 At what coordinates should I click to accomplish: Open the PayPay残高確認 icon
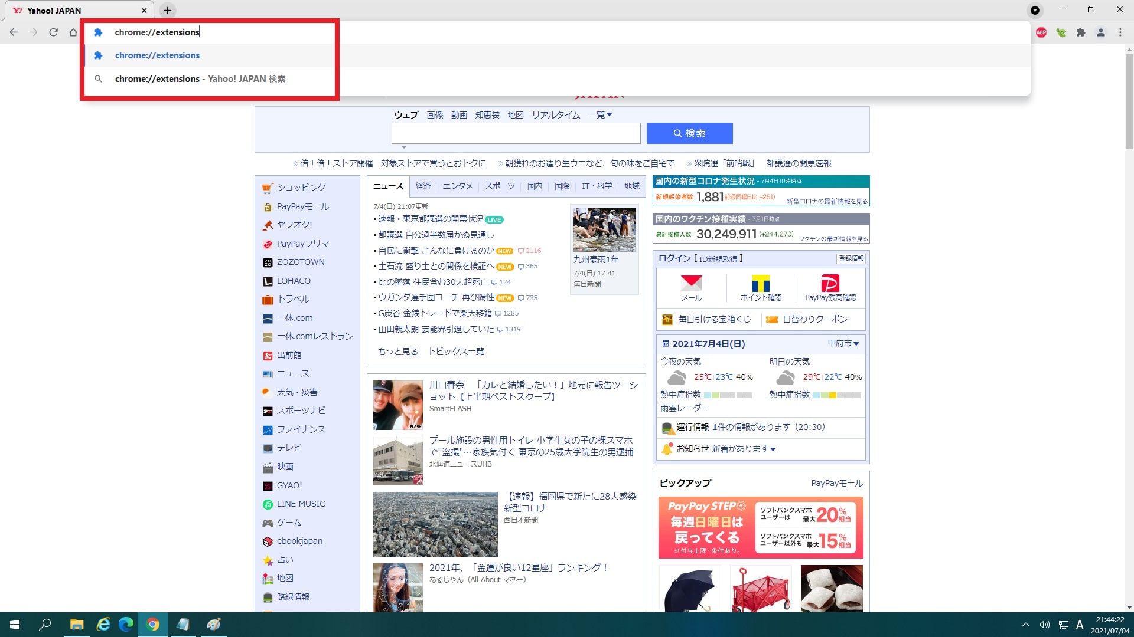(x=830, y=288)
